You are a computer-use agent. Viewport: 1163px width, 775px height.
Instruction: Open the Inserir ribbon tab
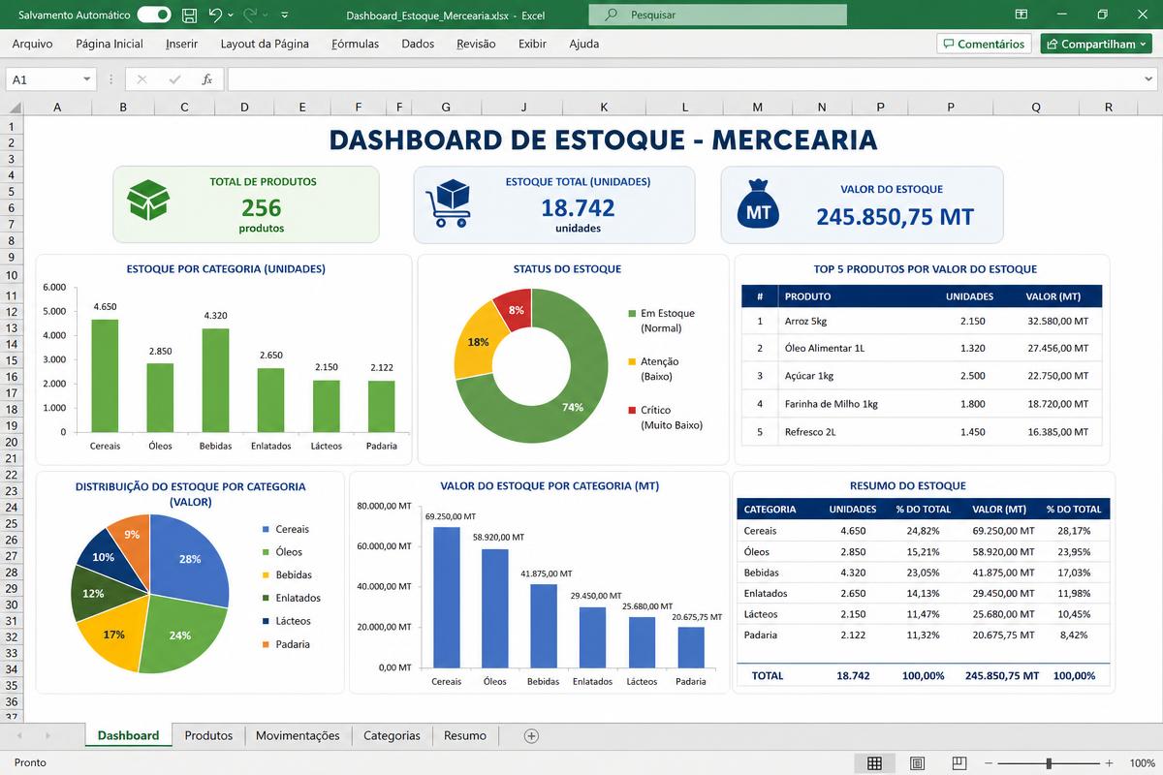coord(181,44)
